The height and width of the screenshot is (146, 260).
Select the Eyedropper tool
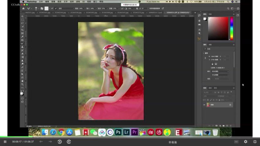click(22, 37)
